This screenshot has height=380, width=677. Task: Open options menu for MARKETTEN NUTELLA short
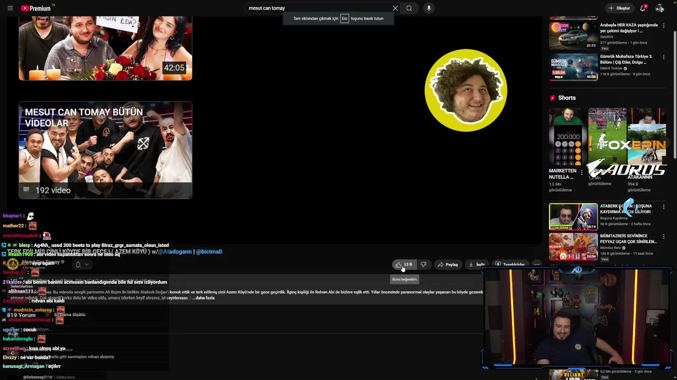(x=582, y=172)
